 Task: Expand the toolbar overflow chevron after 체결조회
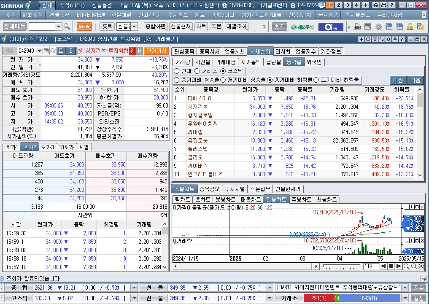(264, 27)
